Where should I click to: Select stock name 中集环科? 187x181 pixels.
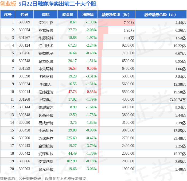click(46, 69)
